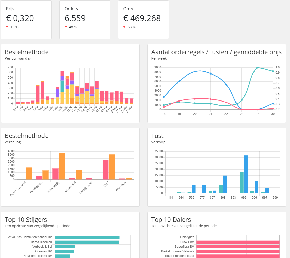Click the teal line point at week 30

tap(273, 71)
